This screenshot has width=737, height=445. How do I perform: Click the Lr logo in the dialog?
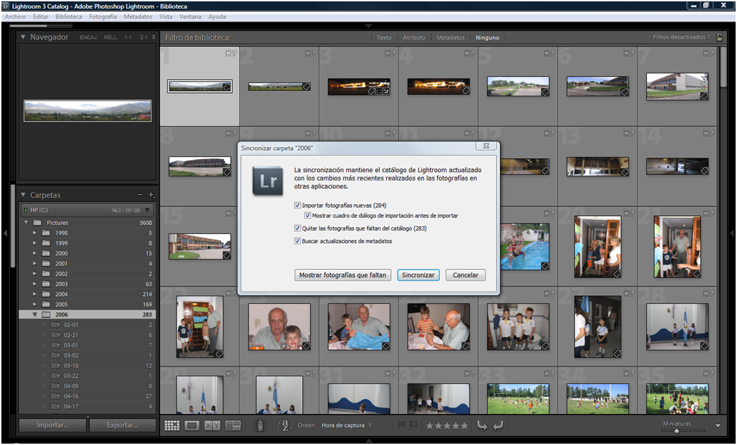(267, 181)
